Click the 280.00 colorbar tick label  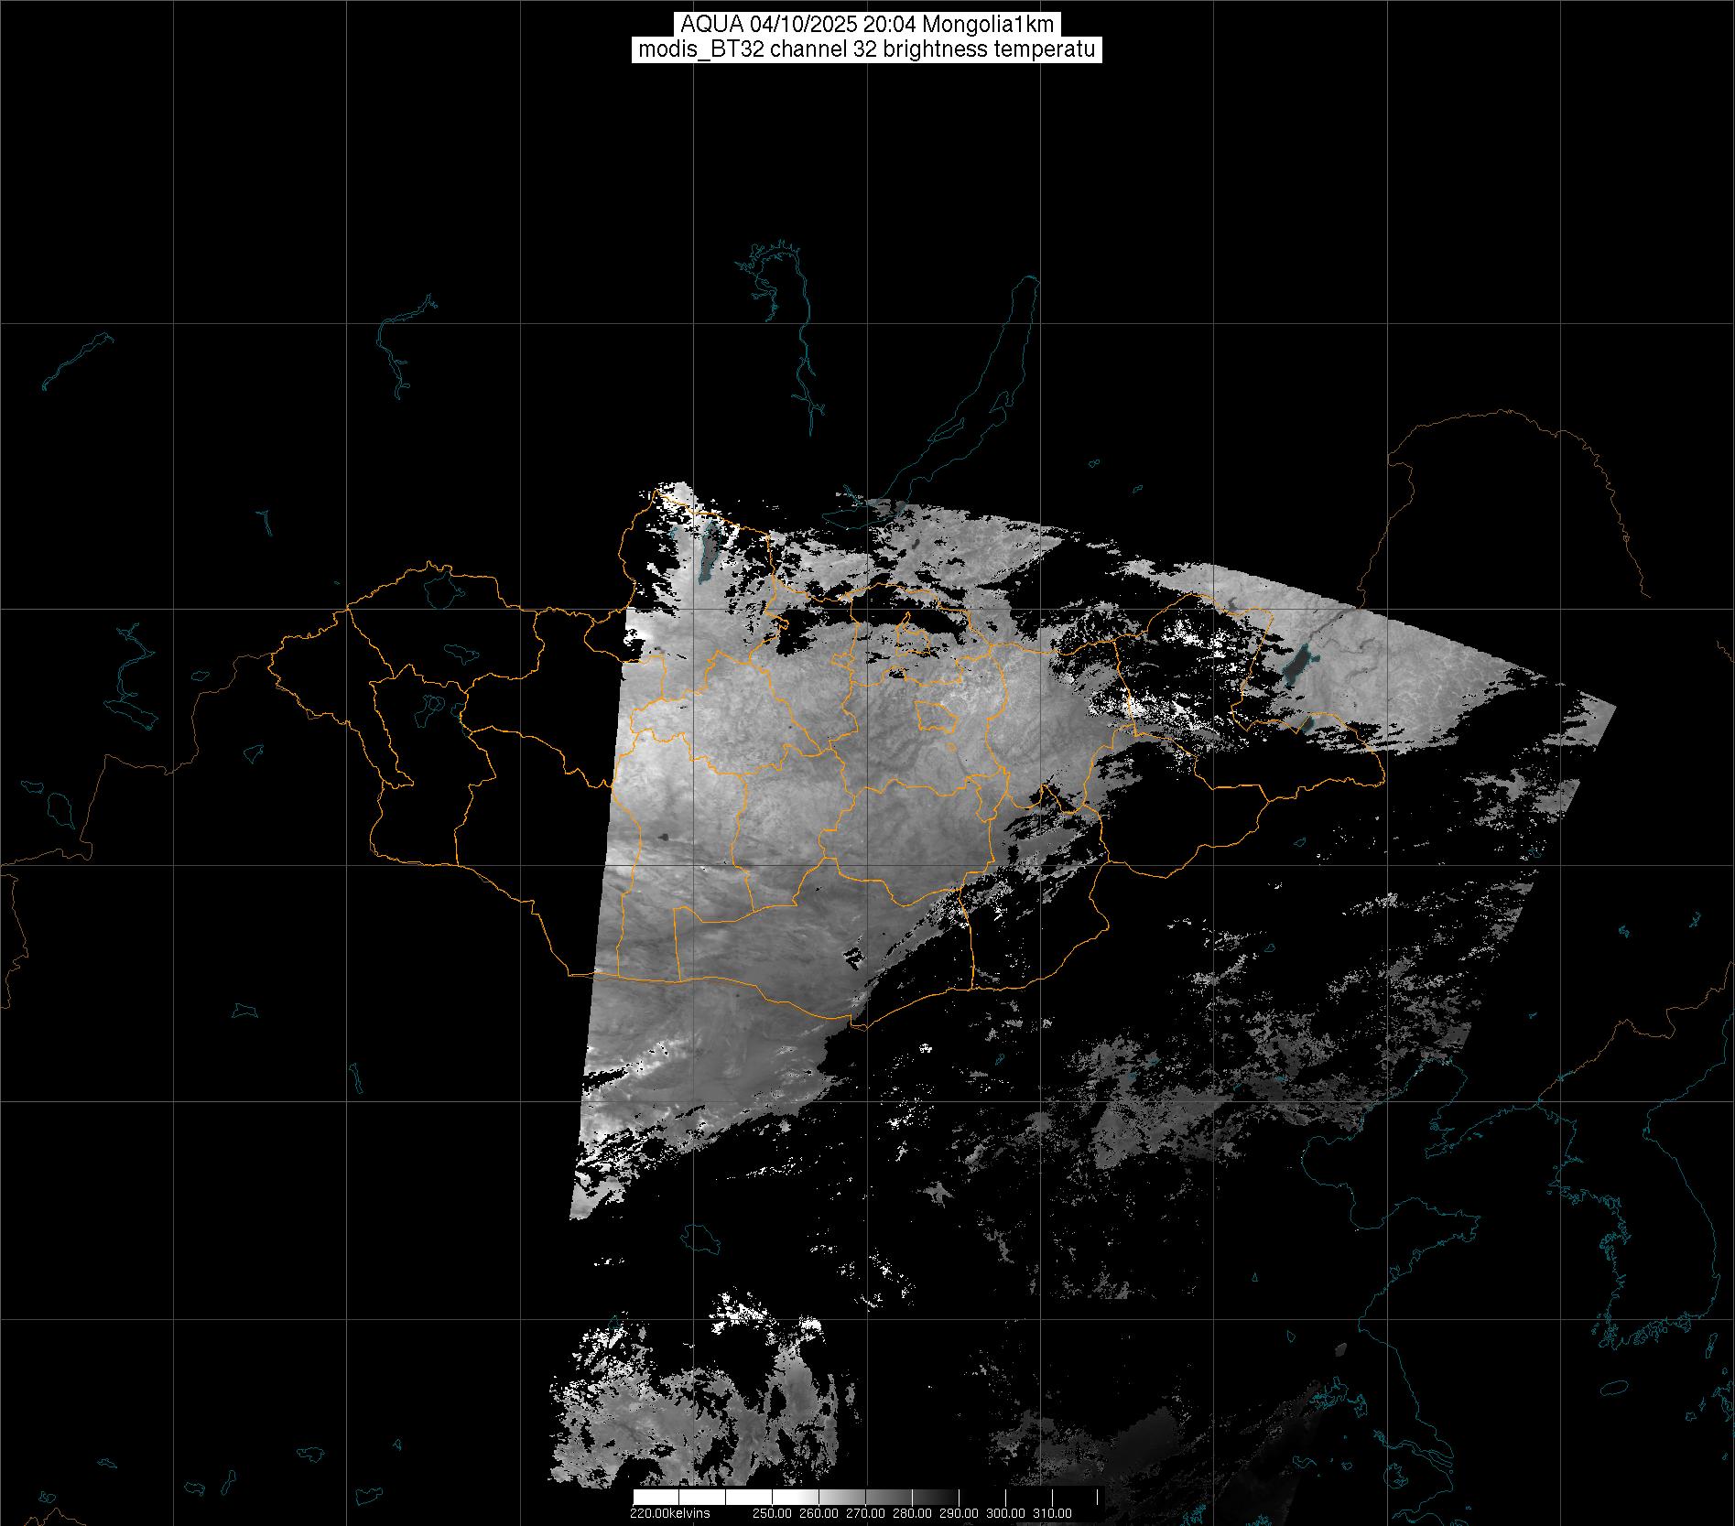click(x=912, y=1513)
